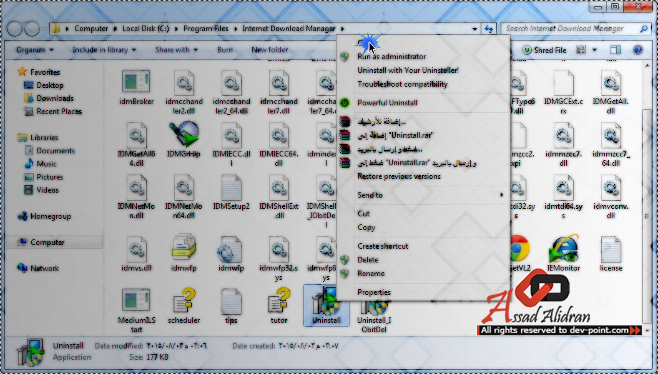The height and width of the screenshot is (374, 658).
Task: Select the IDMNetMon64.dll file icon
Action: coord(184,187)
